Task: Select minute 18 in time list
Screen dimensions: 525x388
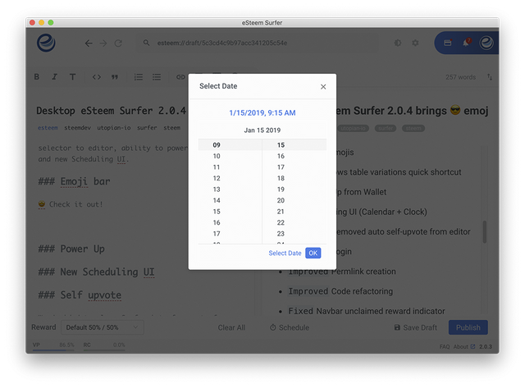Action: [x=294, y=178]
